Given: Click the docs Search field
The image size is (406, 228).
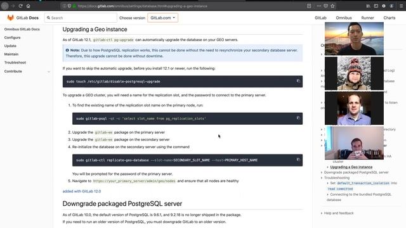Looking at the screenshot, I should (x=81, y=18).
